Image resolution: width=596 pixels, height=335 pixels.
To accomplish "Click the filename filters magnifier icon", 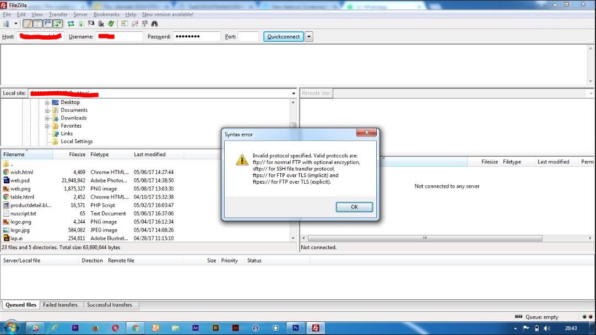I will [x=134, y=24].
